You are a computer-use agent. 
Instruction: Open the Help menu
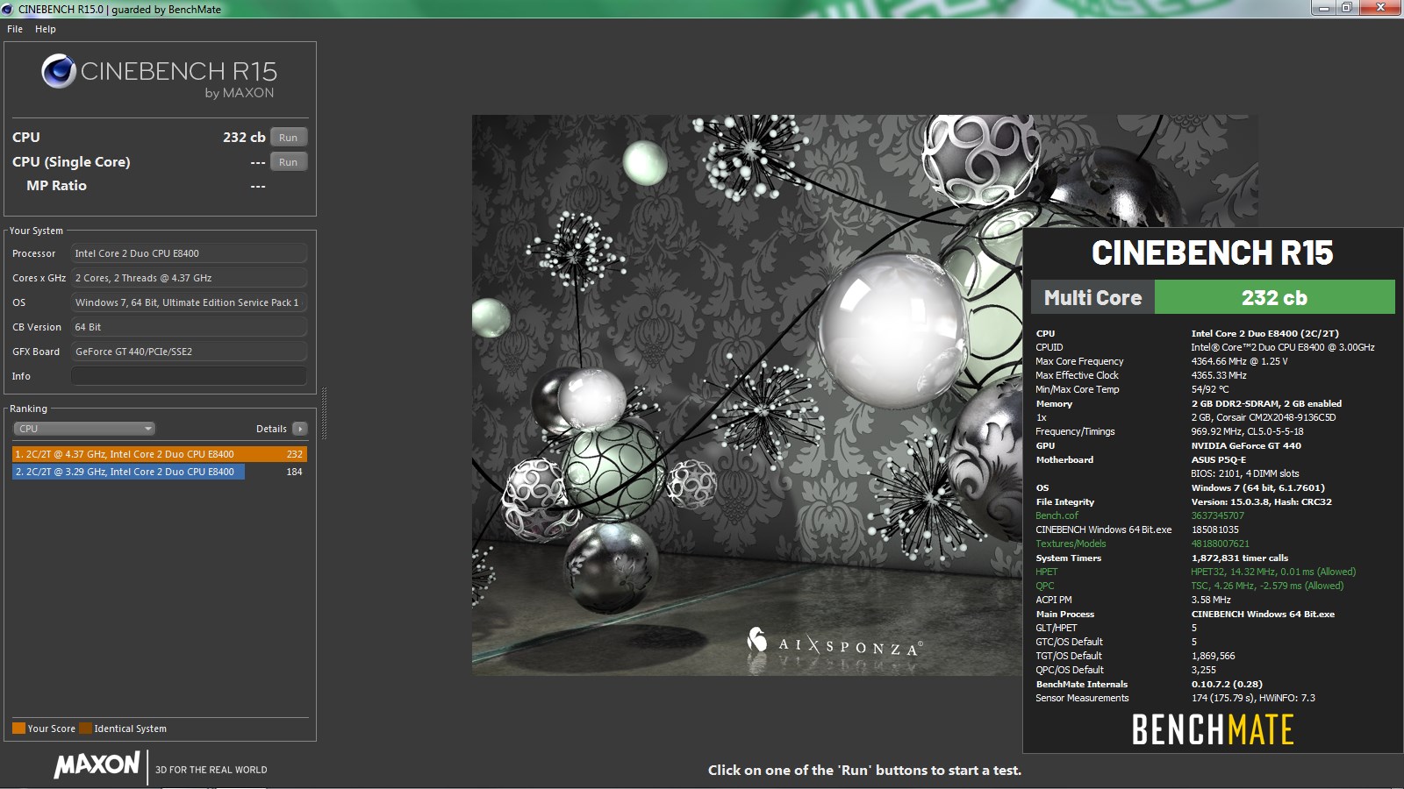(x=46, y=29)
